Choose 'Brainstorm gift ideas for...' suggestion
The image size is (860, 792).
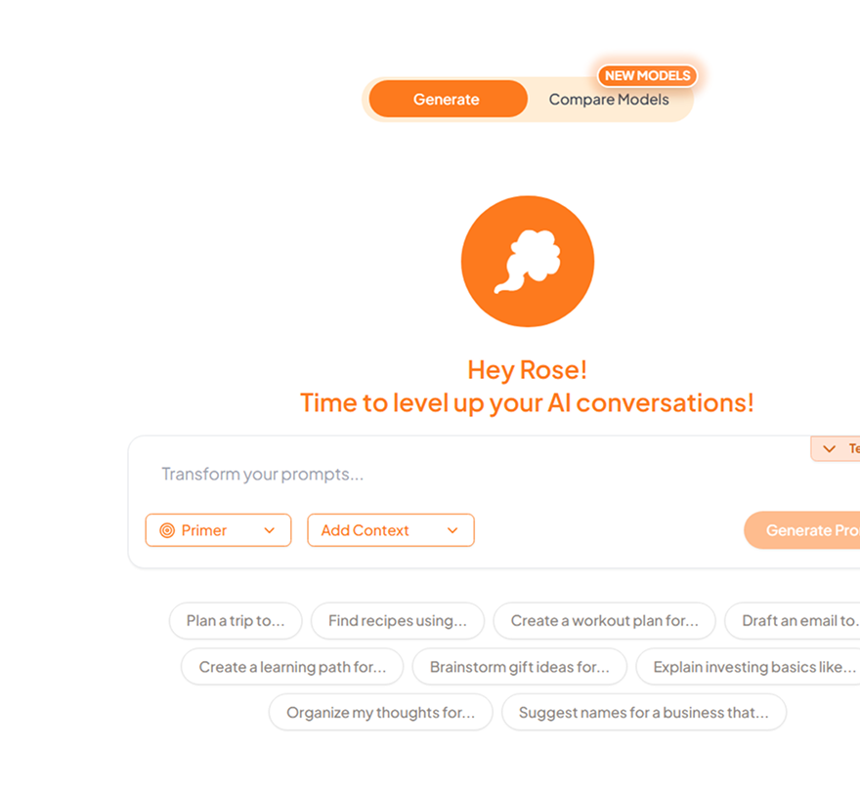click(519, 667)
